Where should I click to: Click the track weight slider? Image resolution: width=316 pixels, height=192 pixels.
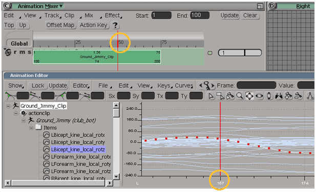(240, 53)
